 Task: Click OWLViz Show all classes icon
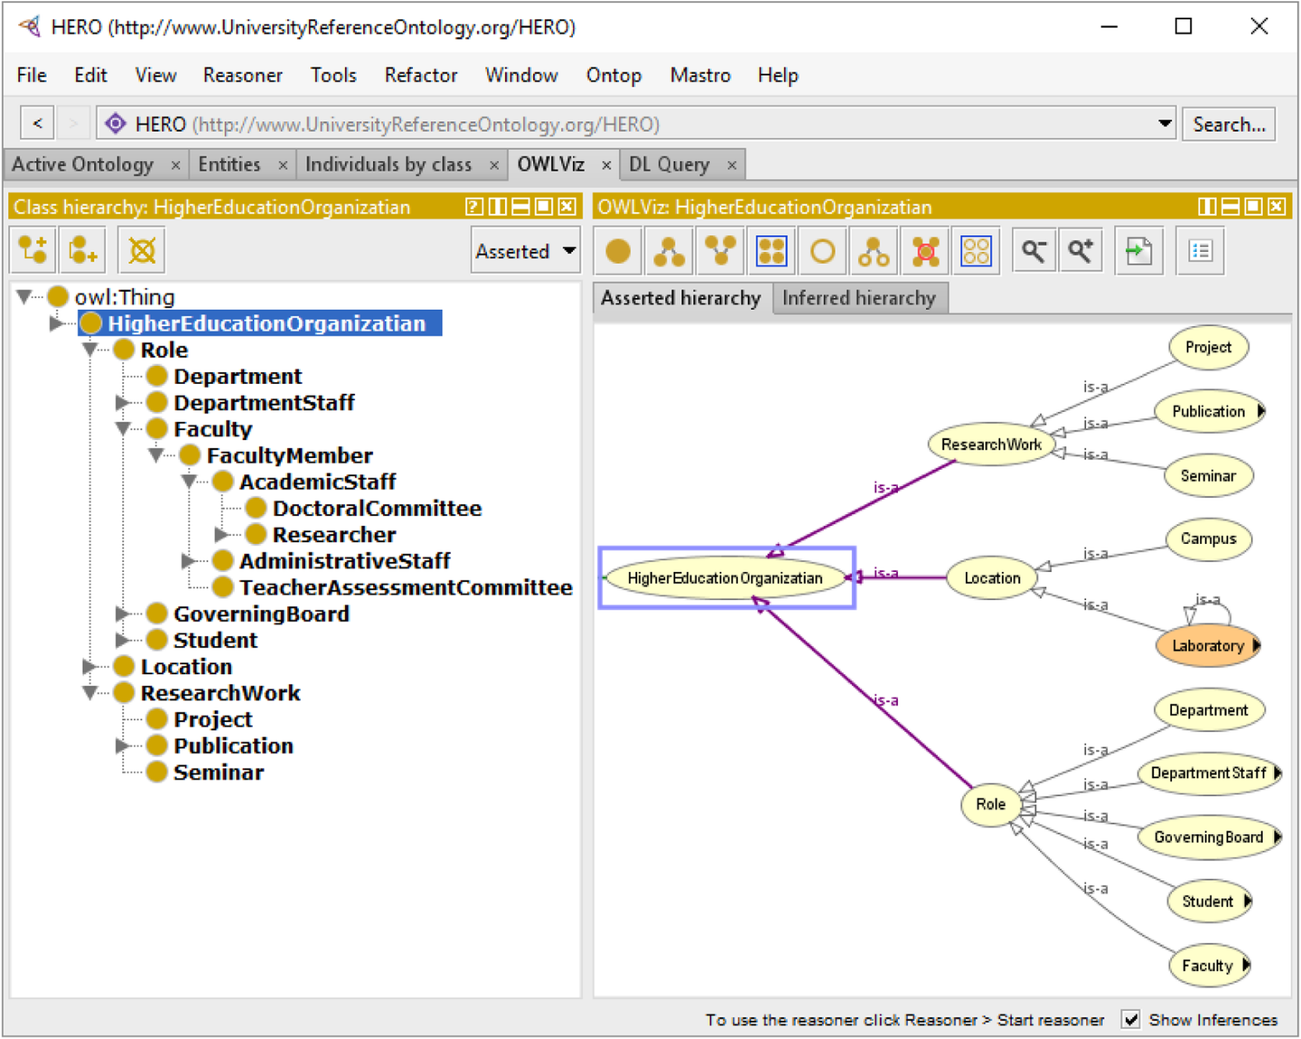[x=772, y=251]
